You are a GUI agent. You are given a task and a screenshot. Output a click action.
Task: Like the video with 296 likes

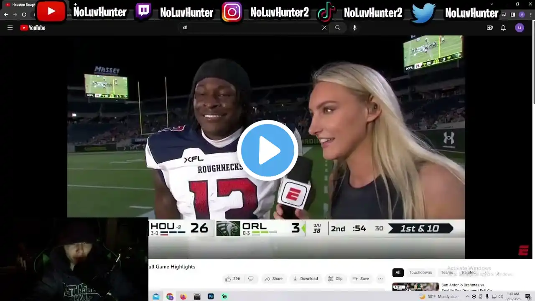pyautogui.click(x=233, y=279)
